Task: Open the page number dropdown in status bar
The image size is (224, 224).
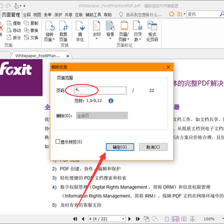Action: [x=123, y=219]
